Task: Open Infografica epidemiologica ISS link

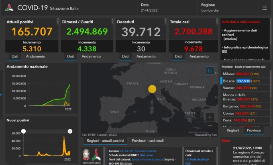Action: [x=245, y=49]
